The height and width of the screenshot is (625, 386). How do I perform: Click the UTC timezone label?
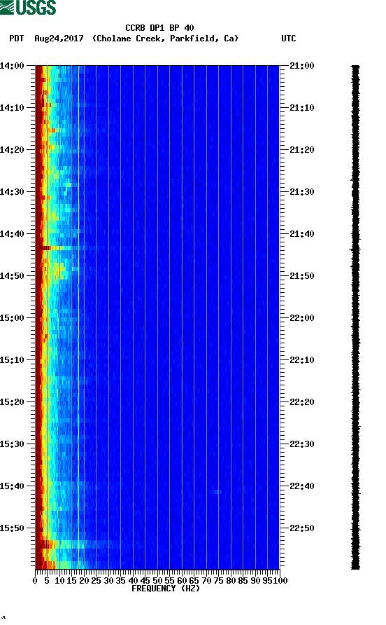pyautogui.click(x=289, y=39)
